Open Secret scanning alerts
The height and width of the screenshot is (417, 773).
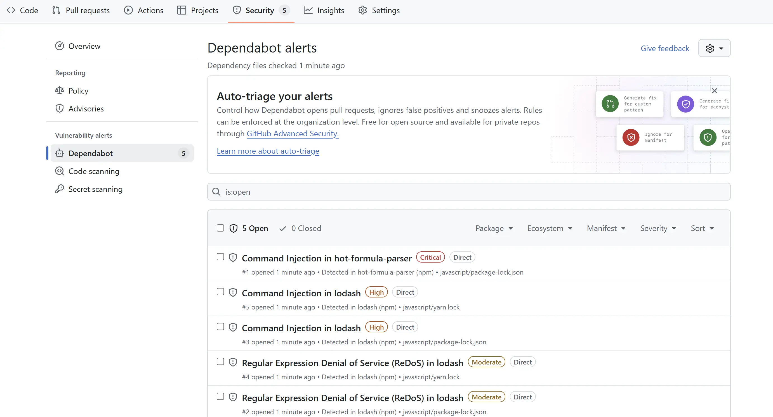(x=95, y=189)
